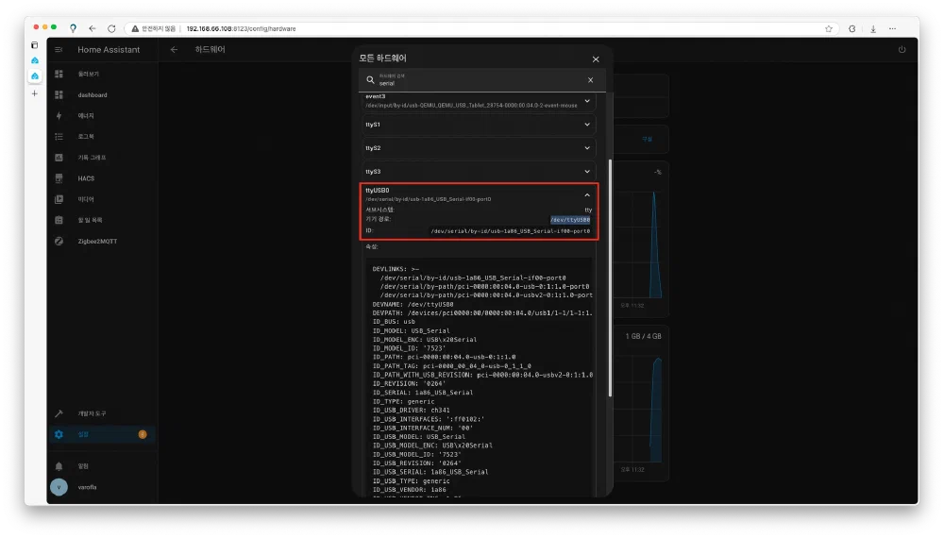Open notifications bell in sidebar
Screen dimensions: 944x538
point(59,466)
